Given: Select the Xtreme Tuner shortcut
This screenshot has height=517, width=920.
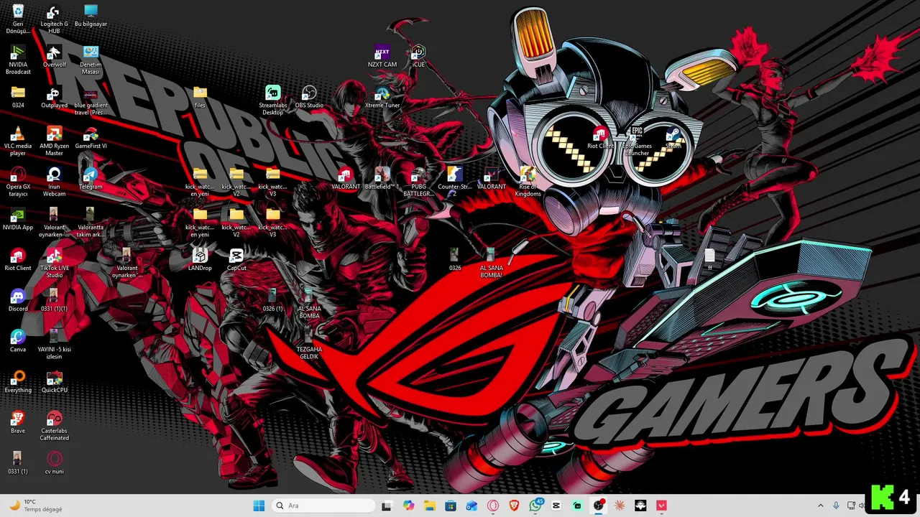Looking at the screenshot, I should point(382,97).
